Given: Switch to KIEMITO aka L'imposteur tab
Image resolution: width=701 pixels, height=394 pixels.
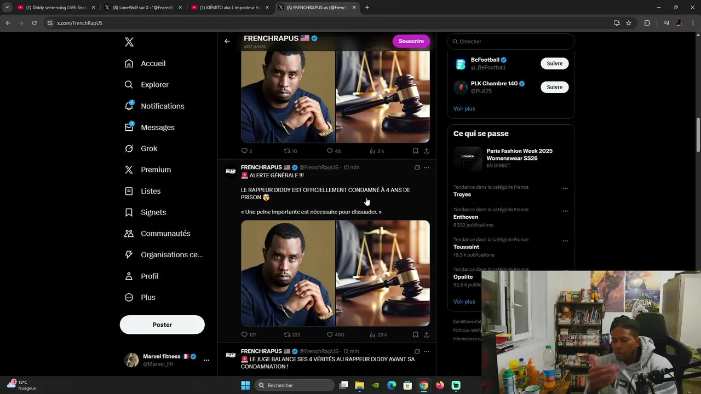Looking at the screenshot, I should [230, 8].
